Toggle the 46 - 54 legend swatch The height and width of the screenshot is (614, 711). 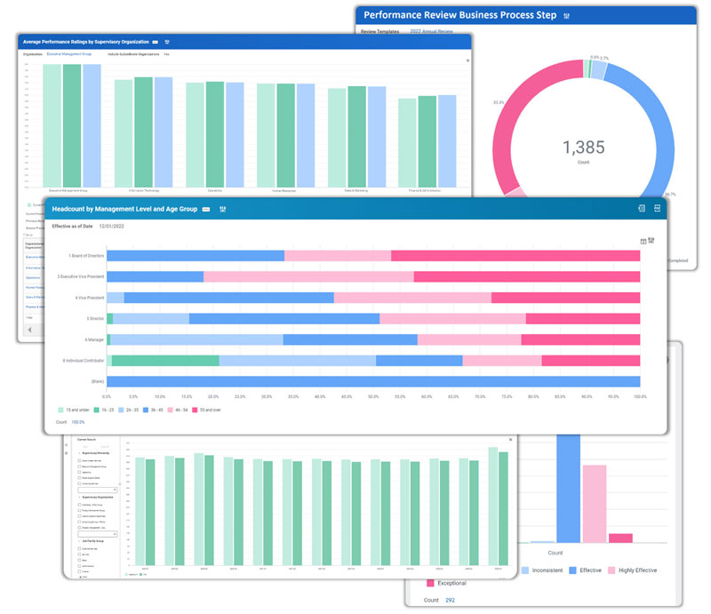point(170,410)
